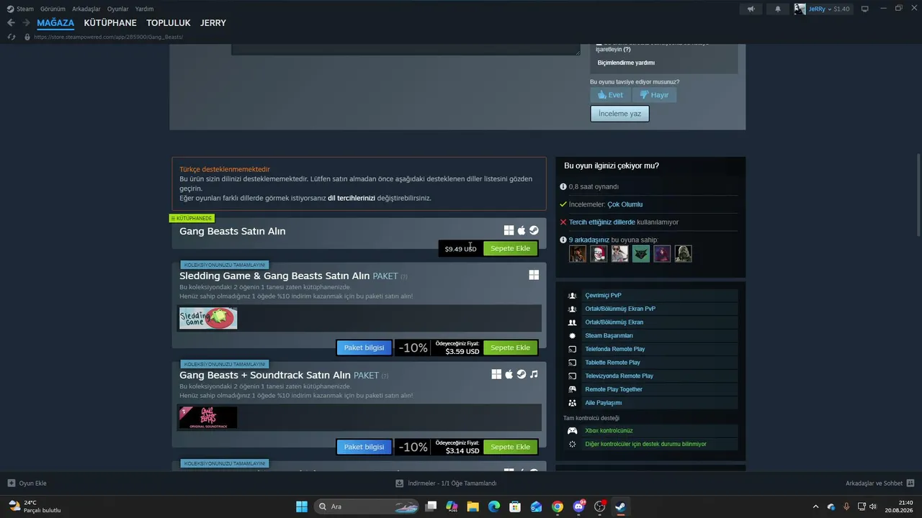
Task: Open the Biçimlendirme yardımı link
Action: [626, 63]
